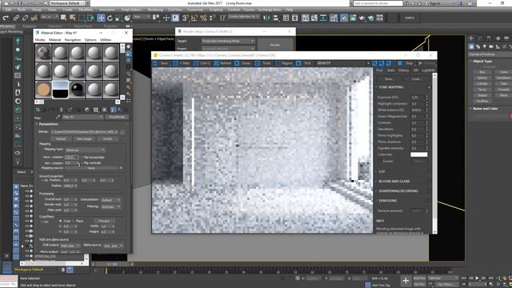Open the Material menu in Material Editor
The width and height of the screenshot is (512, 288).
[55, 40]
